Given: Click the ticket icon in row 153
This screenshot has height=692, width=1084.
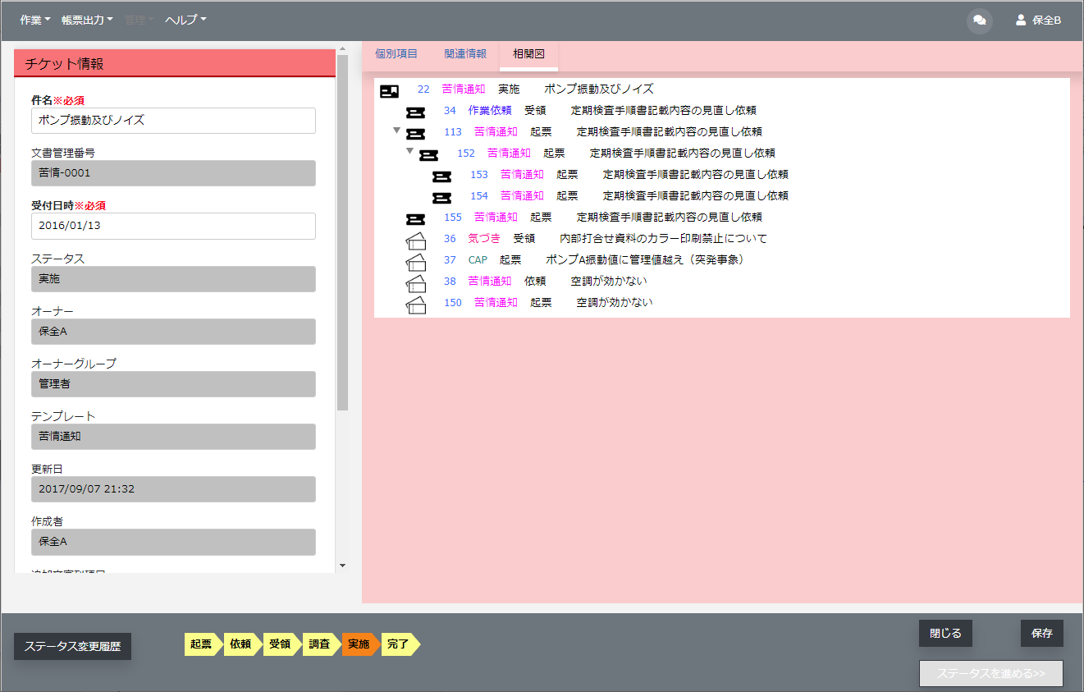Looking at the screenshot, I should [x=442, y=176].
